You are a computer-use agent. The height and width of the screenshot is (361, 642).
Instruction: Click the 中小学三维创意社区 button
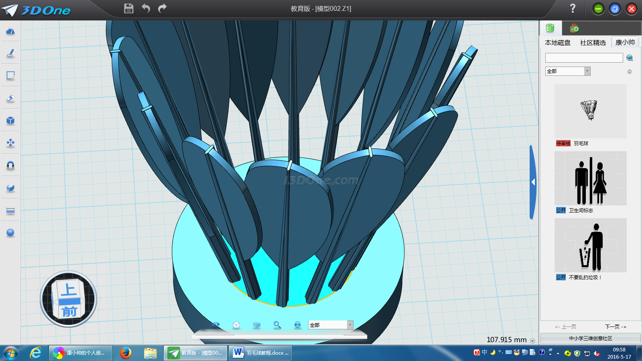[x=590, y=339]
